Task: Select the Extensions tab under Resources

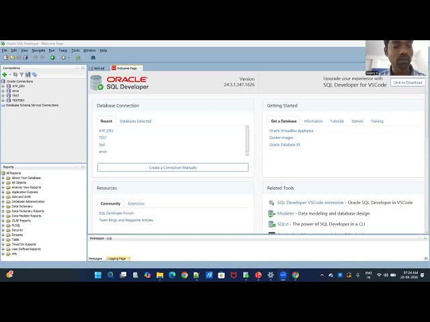Action: point(136,203)
